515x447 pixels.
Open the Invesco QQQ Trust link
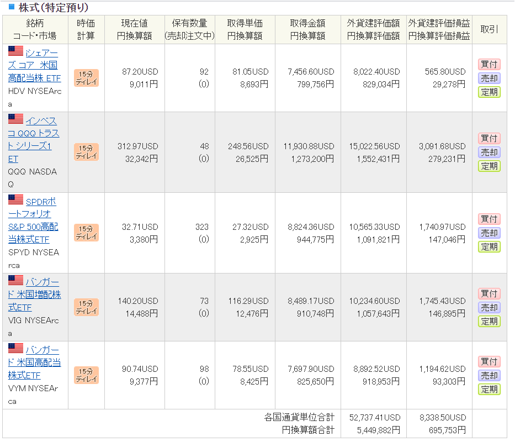pyautogui.click(x=34, y=140)
